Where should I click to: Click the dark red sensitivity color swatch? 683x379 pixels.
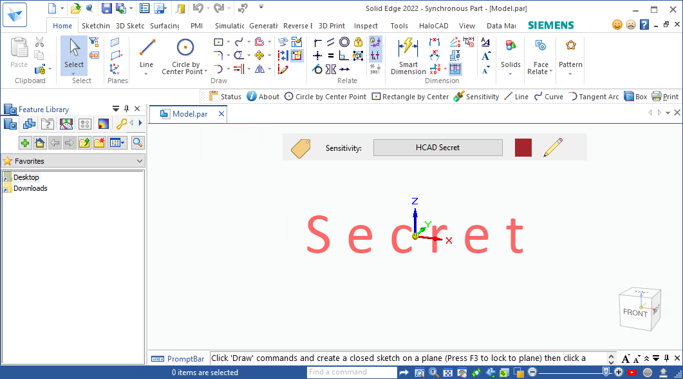point(523,147)
